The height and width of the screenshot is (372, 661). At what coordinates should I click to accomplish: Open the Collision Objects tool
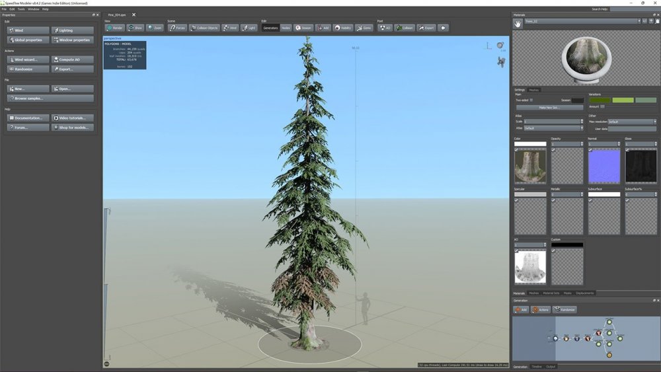[x=204, y=28]
